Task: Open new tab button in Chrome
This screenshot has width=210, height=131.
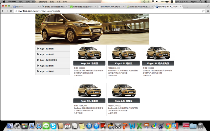Action: (185, 7)
